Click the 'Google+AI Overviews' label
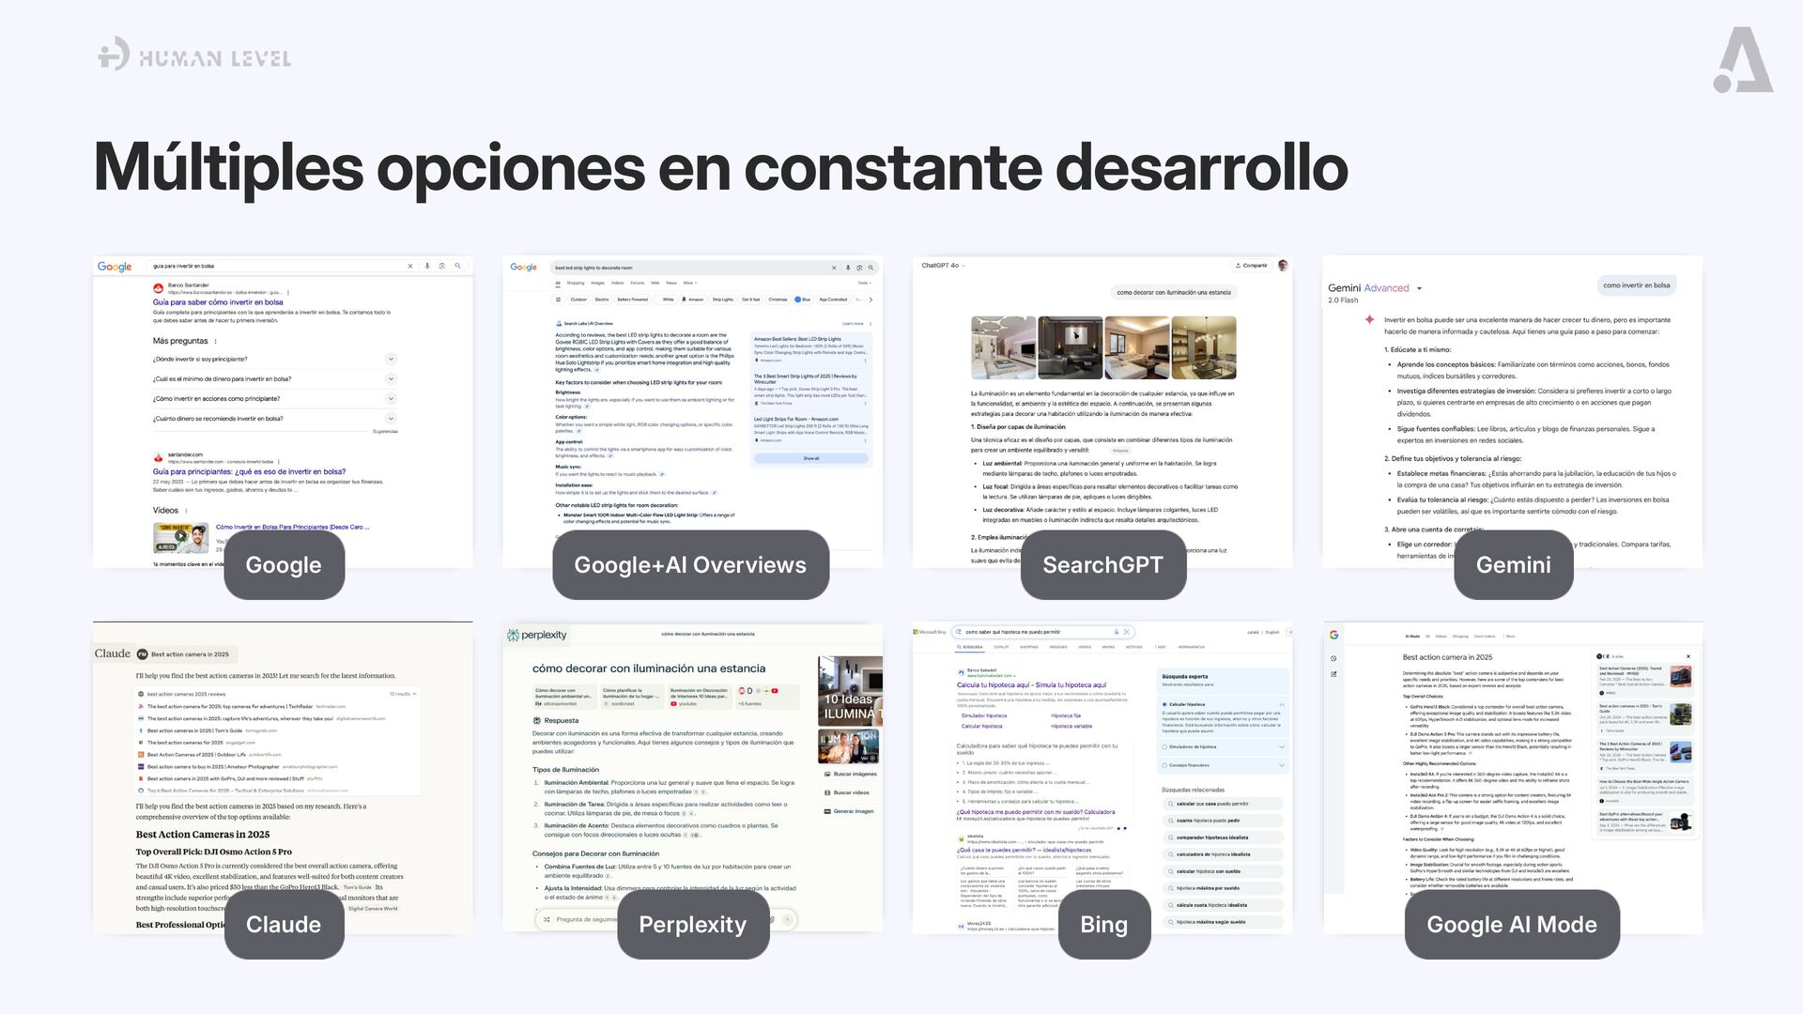This screenshot has height=1014, width=1803. (x=690, y=565)
